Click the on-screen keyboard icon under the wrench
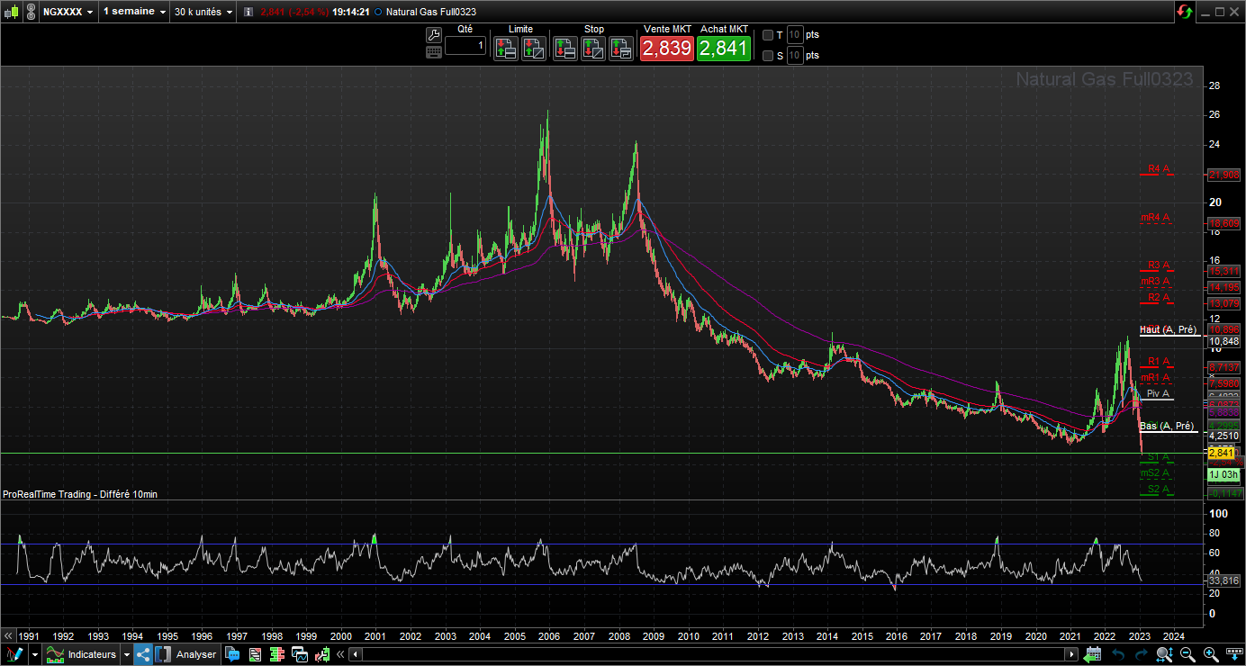1246x666 pixels. 434,52
